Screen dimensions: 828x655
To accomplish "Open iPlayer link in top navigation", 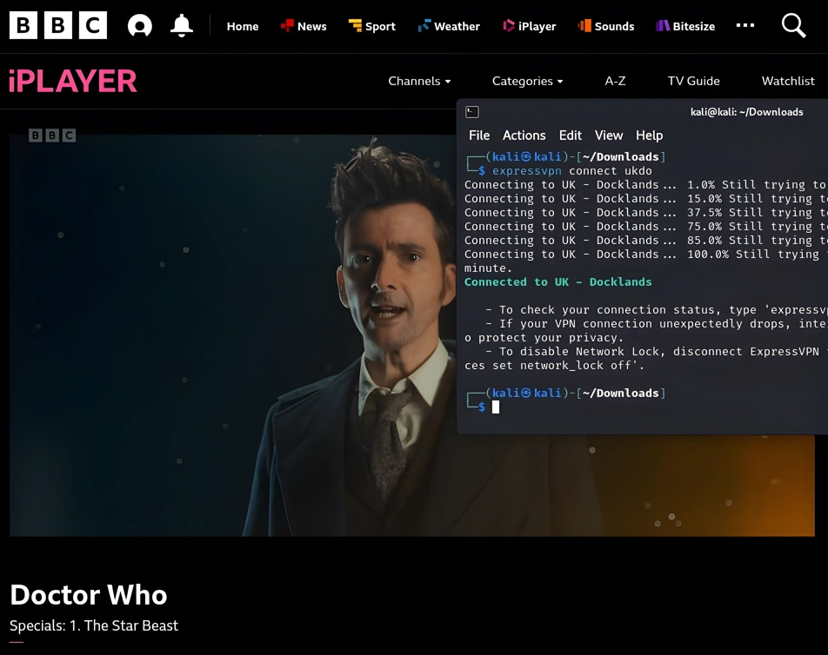I will pyautogui.click(x=529, y=26).
